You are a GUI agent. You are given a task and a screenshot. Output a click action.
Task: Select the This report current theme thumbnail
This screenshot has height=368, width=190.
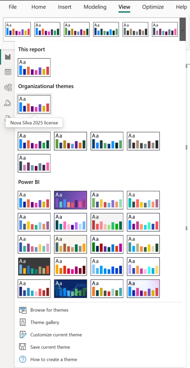coord(34,67)
